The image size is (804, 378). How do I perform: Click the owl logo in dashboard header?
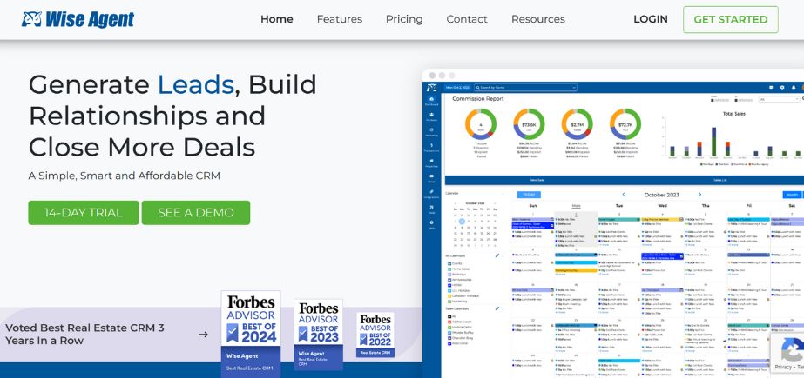click(432, 88)
